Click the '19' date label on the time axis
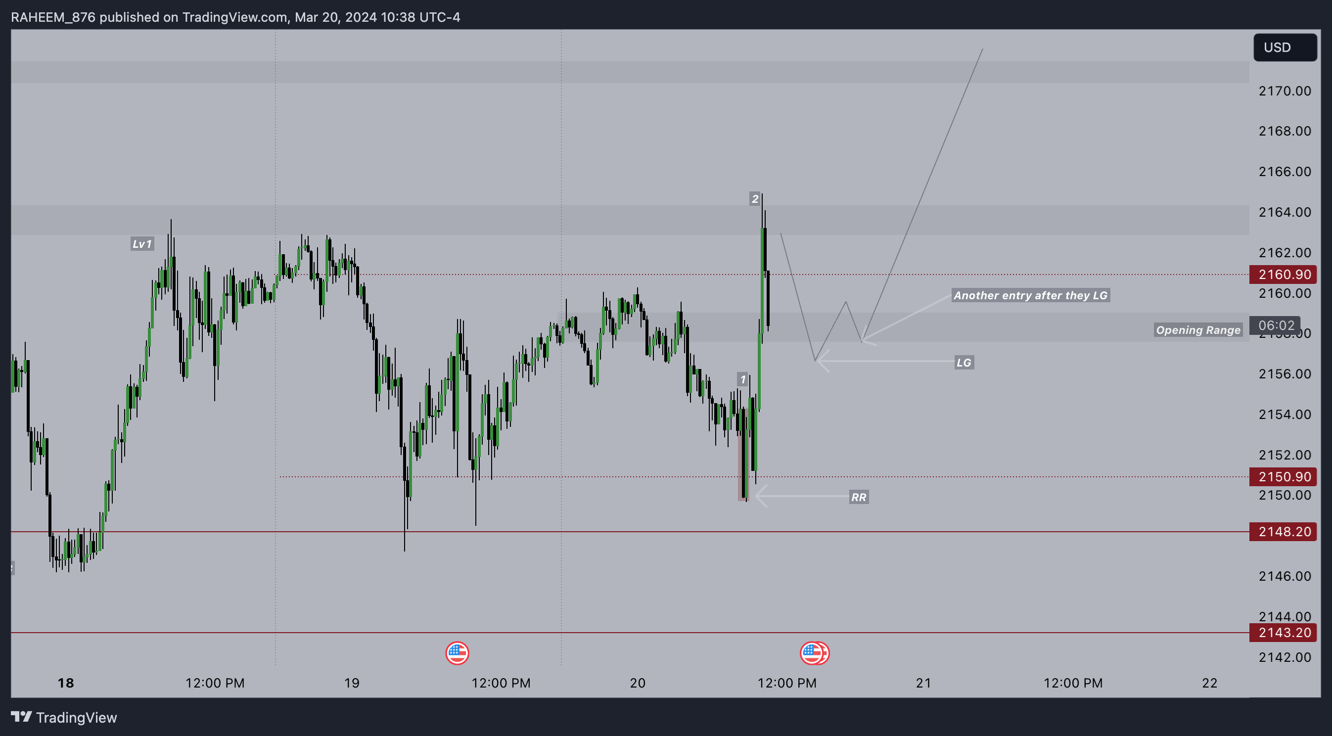 point(352,683)
